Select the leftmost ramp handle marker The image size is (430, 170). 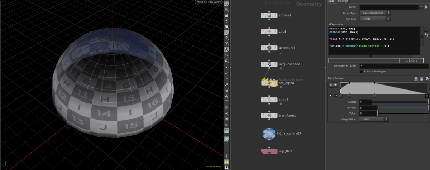[x=340, y=96]
